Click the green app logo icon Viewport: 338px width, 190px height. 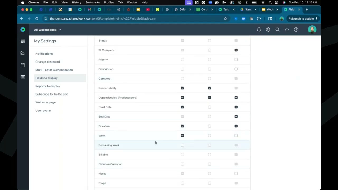pos(23,30)
